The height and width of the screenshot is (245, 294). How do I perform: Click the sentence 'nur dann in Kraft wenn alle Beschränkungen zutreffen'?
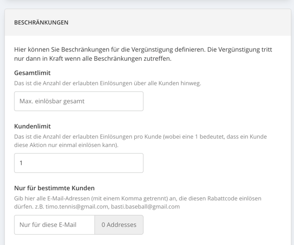coord(93,59)
